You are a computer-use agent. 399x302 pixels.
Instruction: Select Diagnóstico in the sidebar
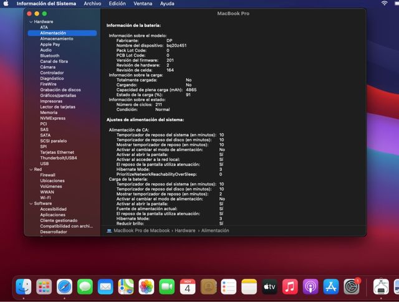(52, 78)
